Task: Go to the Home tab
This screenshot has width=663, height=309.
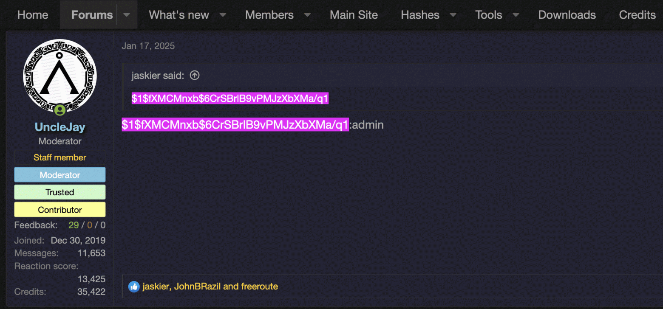Action: pyautogui.click(x=33, y=15)
